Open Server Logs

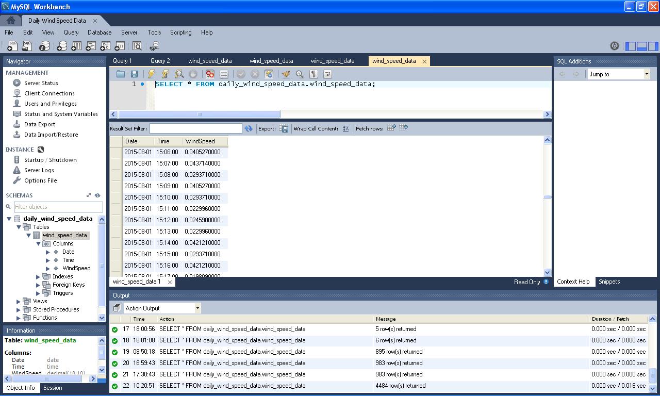39,170
